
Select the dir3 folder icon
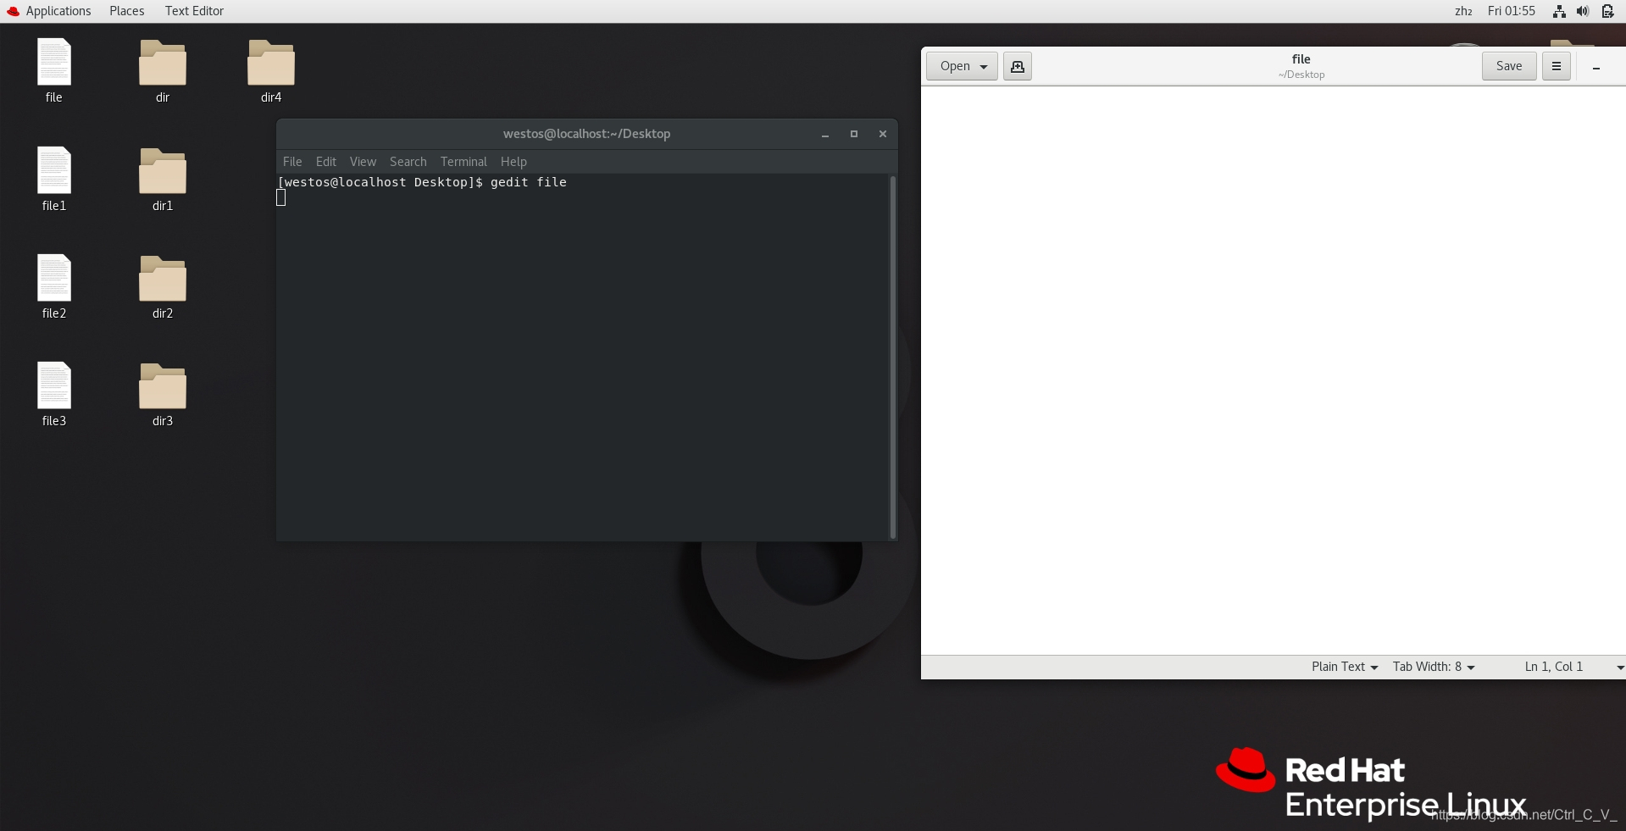click(x=163, y=386)
